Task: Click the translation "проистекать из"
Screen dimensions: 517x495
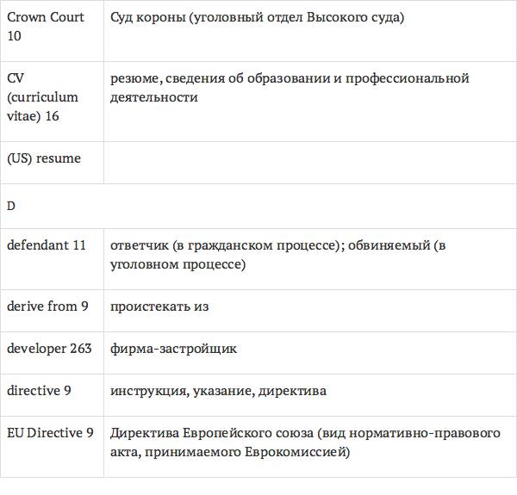Action: click(x=159, y=306)
